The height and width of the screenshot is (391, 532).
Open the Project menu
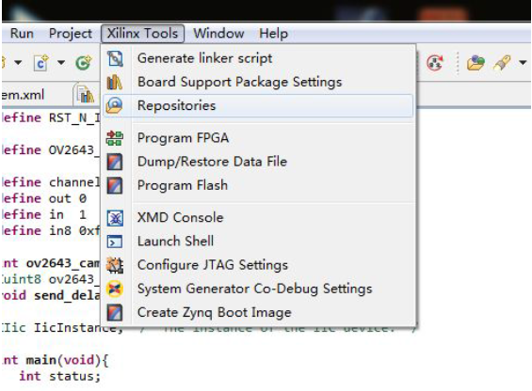tap(71, 34)
